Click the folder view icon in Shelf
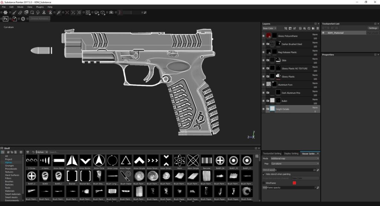Image resolution: width=380 pixels, height=206 pixels. click(3, 152)
